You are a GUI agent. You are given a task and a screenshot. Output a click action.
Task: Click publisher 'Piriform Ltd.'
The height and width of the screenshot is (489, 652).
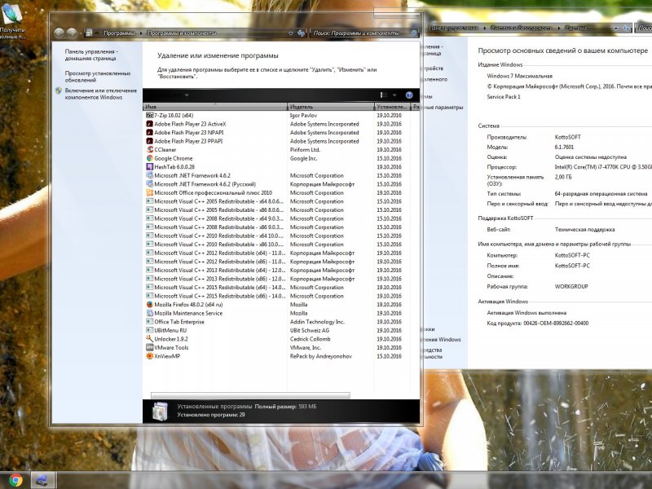(305, 150)
